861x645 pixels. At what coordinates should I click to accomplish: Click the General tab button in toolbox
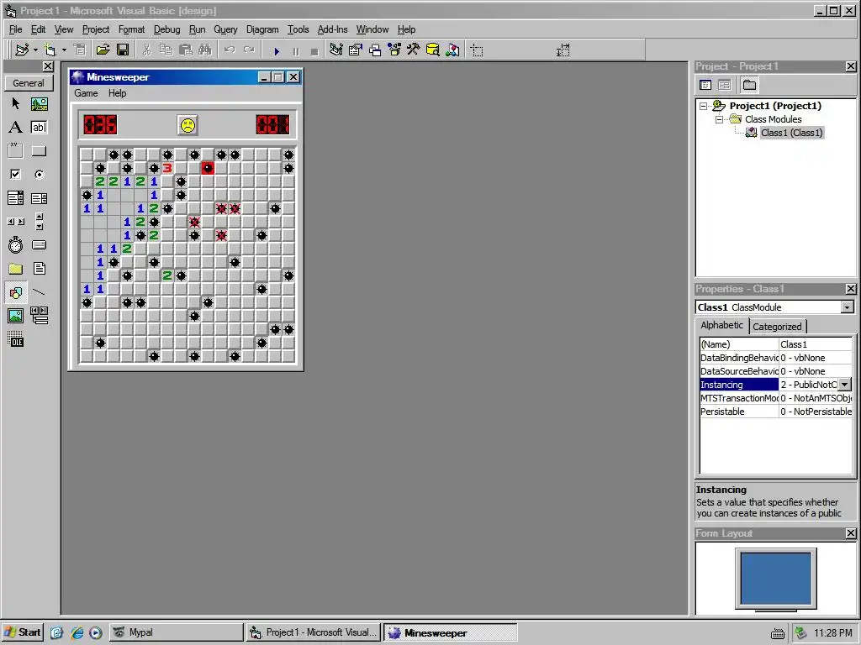click(29, 83)
